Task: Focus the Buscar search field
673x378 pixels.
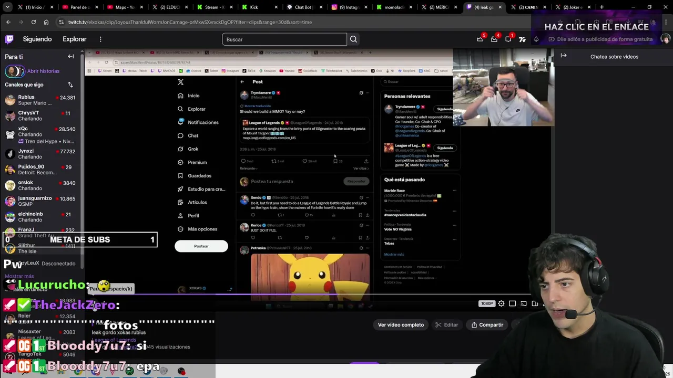Action: point(284,39)
